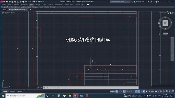Click the E compass direction on ViewCube
This screenshot has height=98, width=175.
pos(171,23)
